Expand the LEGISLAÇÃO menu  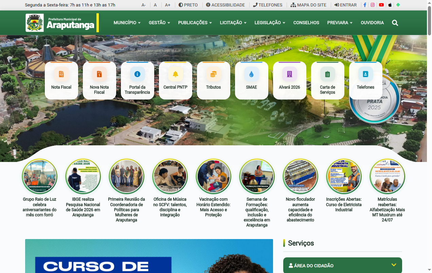tap(270, 23)
